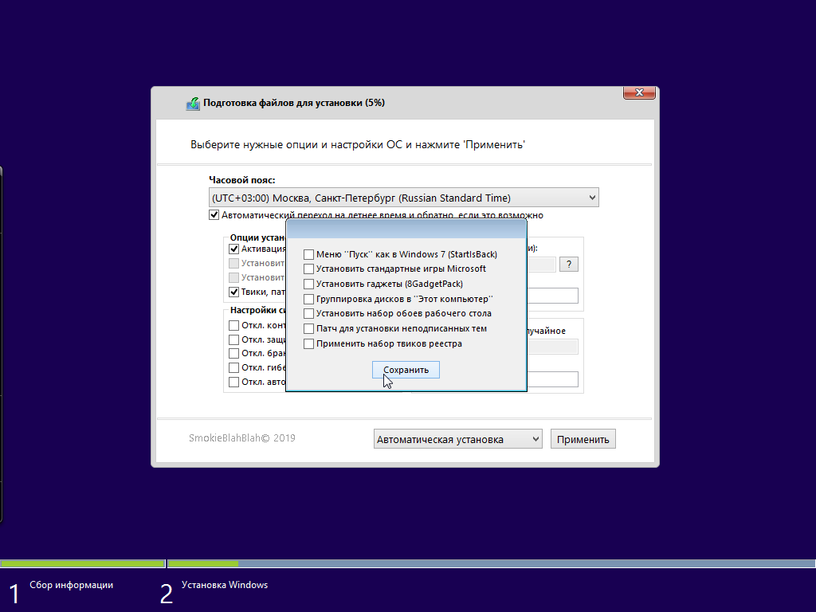Expand the "Автоматическая установка" dropdown
Image resolution: width=816 pixels, height=612 pixels.
click(457, 439)
